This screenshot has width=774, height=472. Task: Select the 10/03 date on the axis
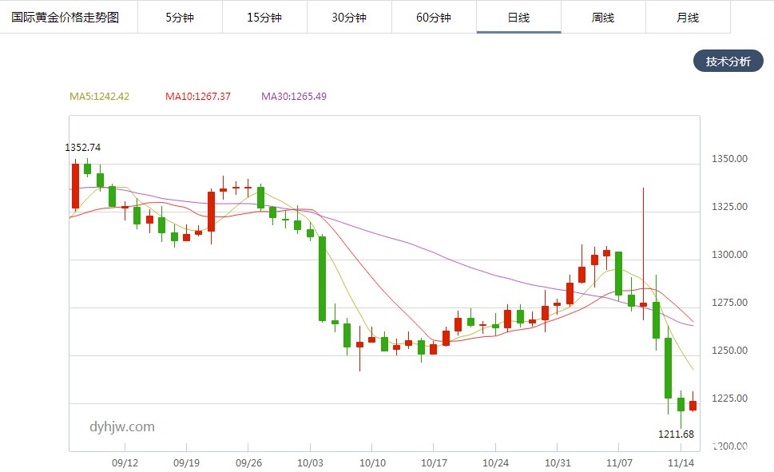click(310, 462)
